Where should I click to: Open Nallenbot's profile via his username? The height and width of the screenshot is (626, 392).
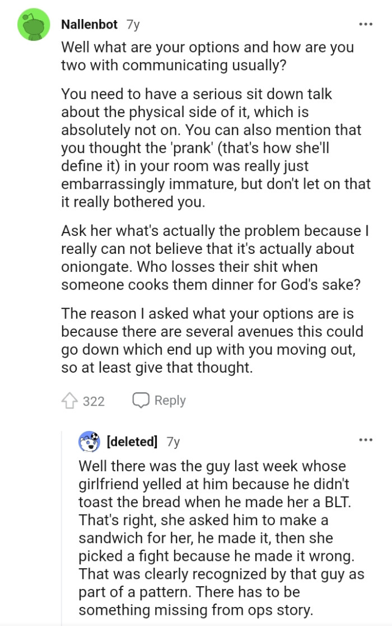[89, 24]
